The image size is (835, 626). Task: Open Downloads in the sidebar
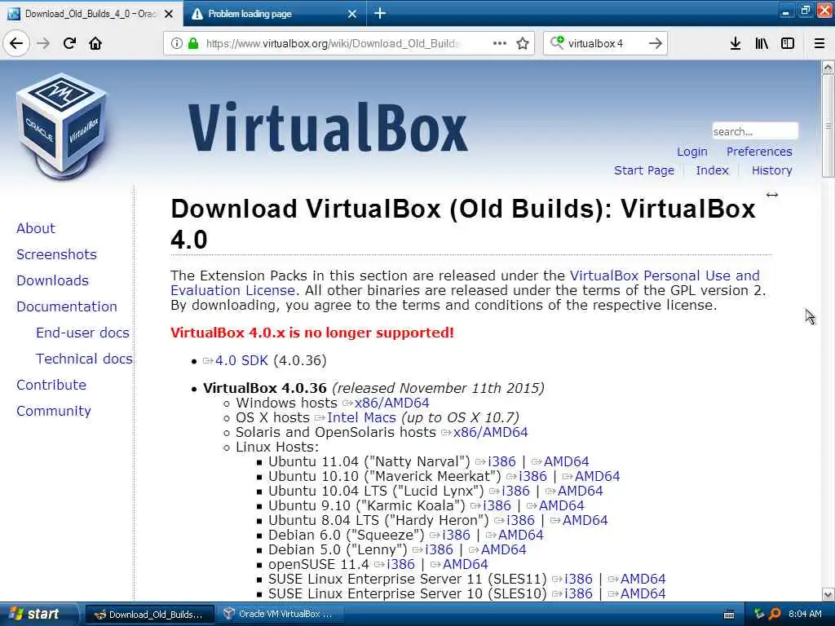52,280
